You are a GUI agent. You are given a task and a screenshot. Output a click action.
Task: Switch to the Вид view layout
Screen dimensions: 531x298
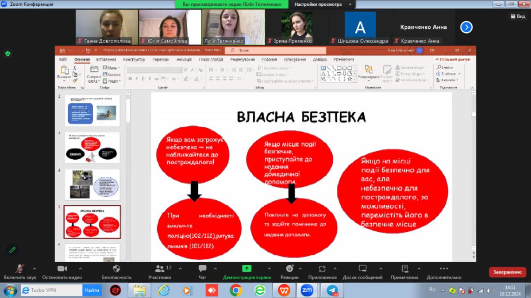[x=518, y=16]
